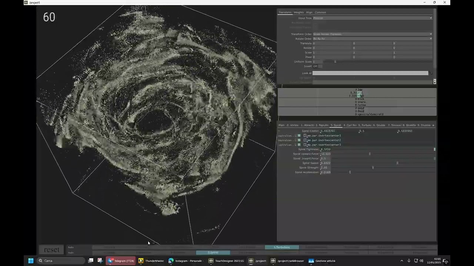Toggle export box for uvortexcenter2 row
474x266 pixels.
pos(305,140)
